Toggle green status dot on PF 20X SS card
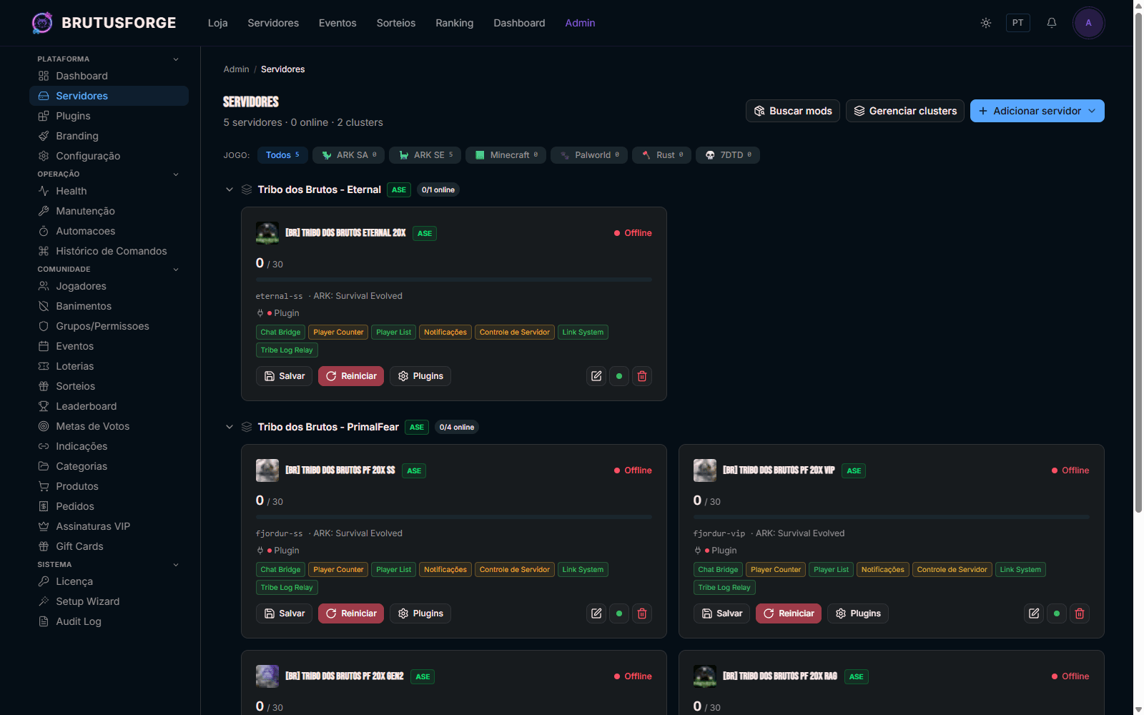 (x=619, y=613)
